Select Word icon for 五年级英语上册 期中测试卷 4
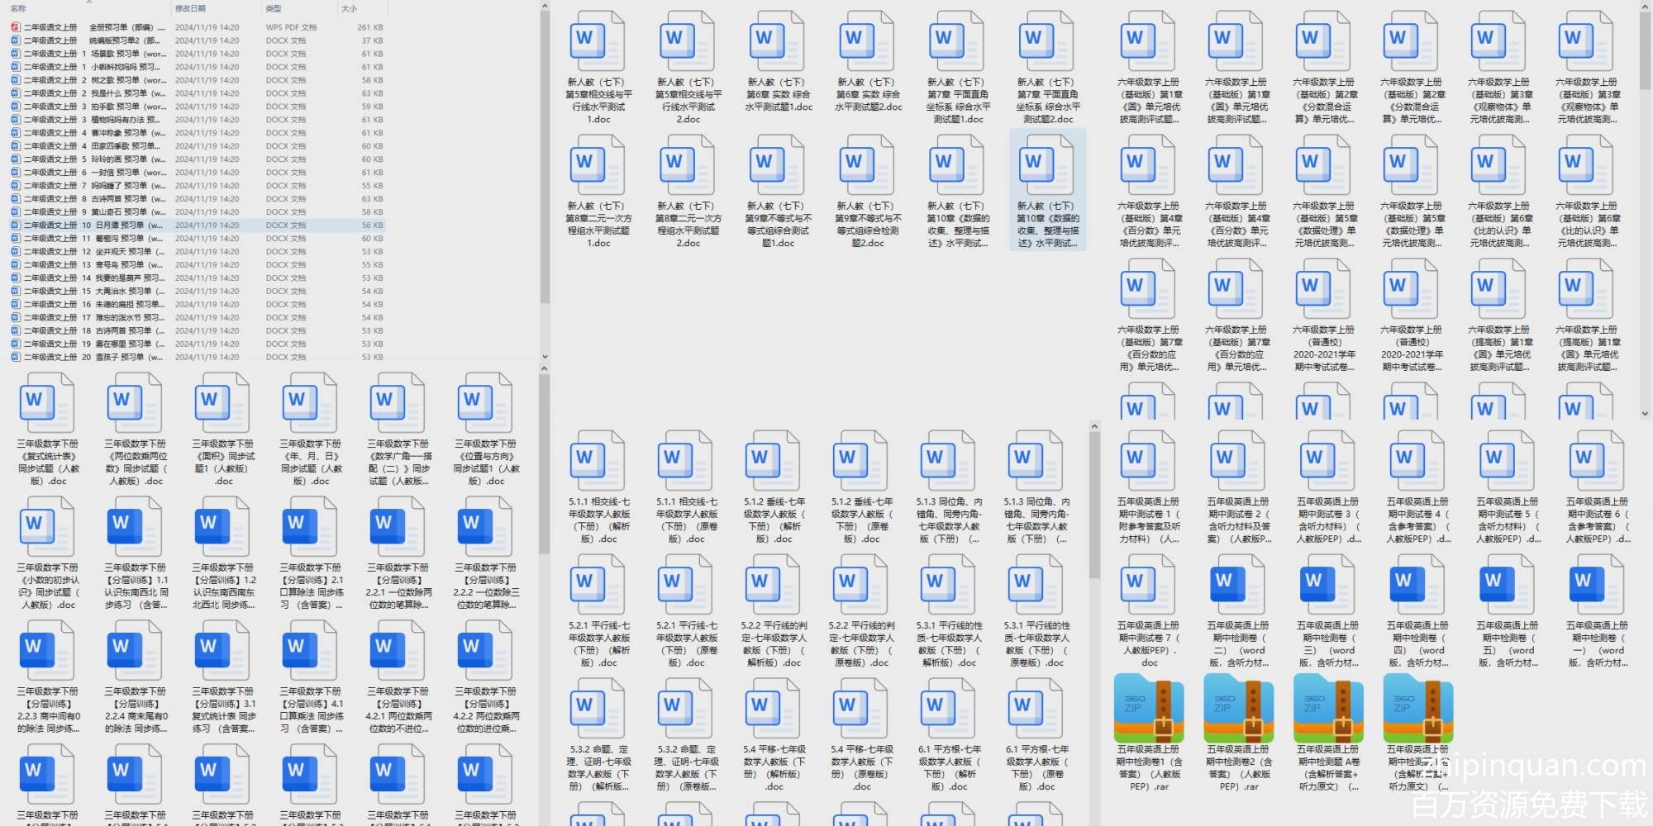The height and width of the screenshot is (826, 1653). coord(1417,461)
